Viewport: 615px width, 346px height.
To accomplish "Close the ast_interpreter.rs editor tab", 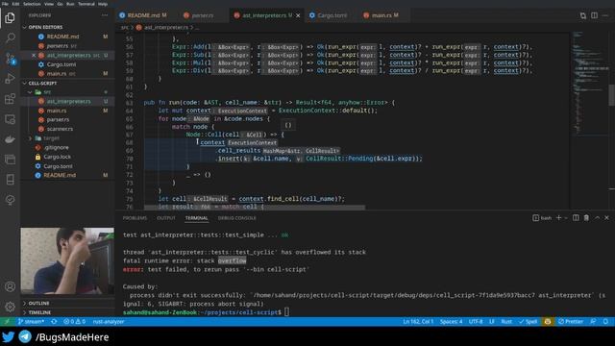I will [x=298, y=15].
